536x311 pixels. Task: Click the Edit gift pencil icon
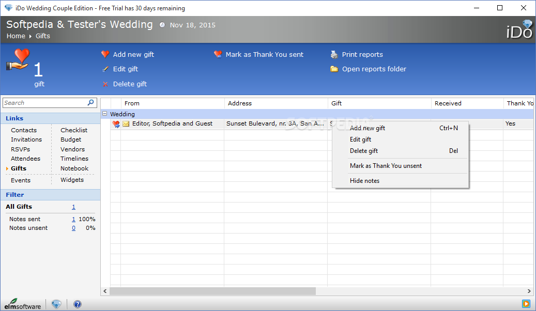105,69
